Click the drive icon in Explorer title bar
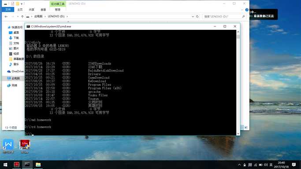 pos(5,4)
